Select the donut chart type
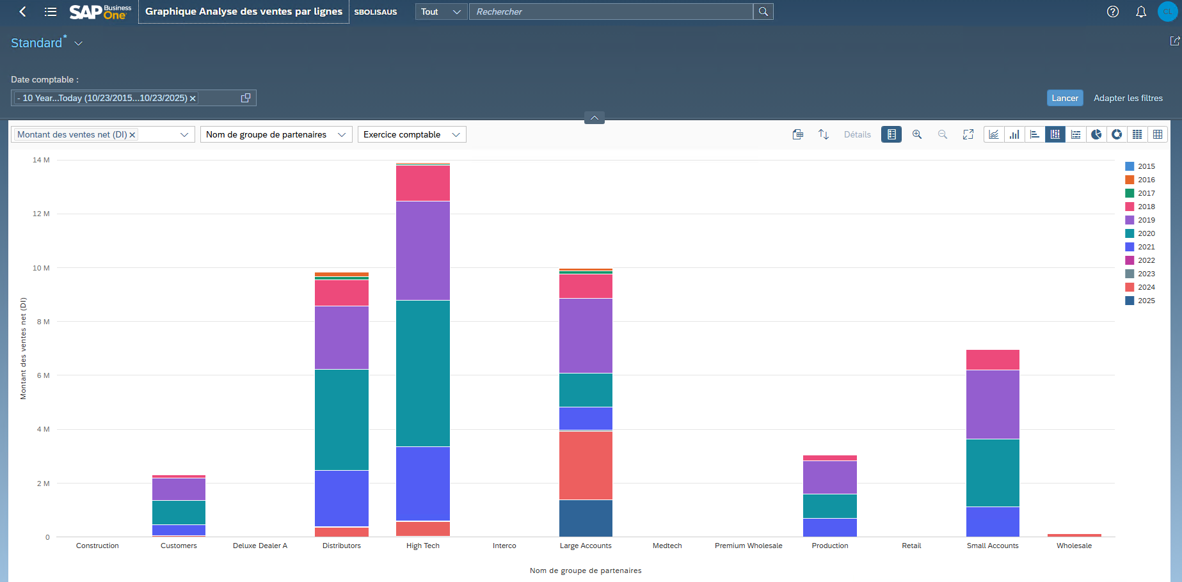1182x582 pixels. pyautogui.click(x=1117, y=134)
